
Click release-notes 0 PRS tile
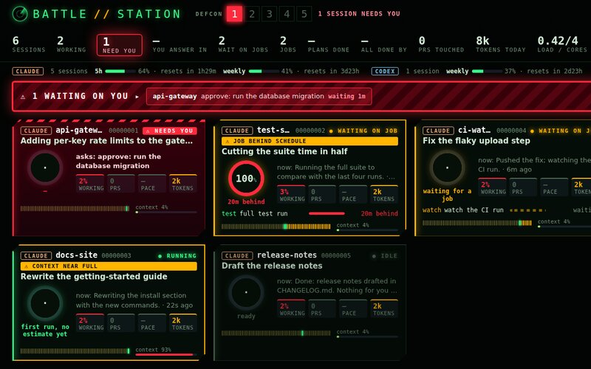(322, 308)
